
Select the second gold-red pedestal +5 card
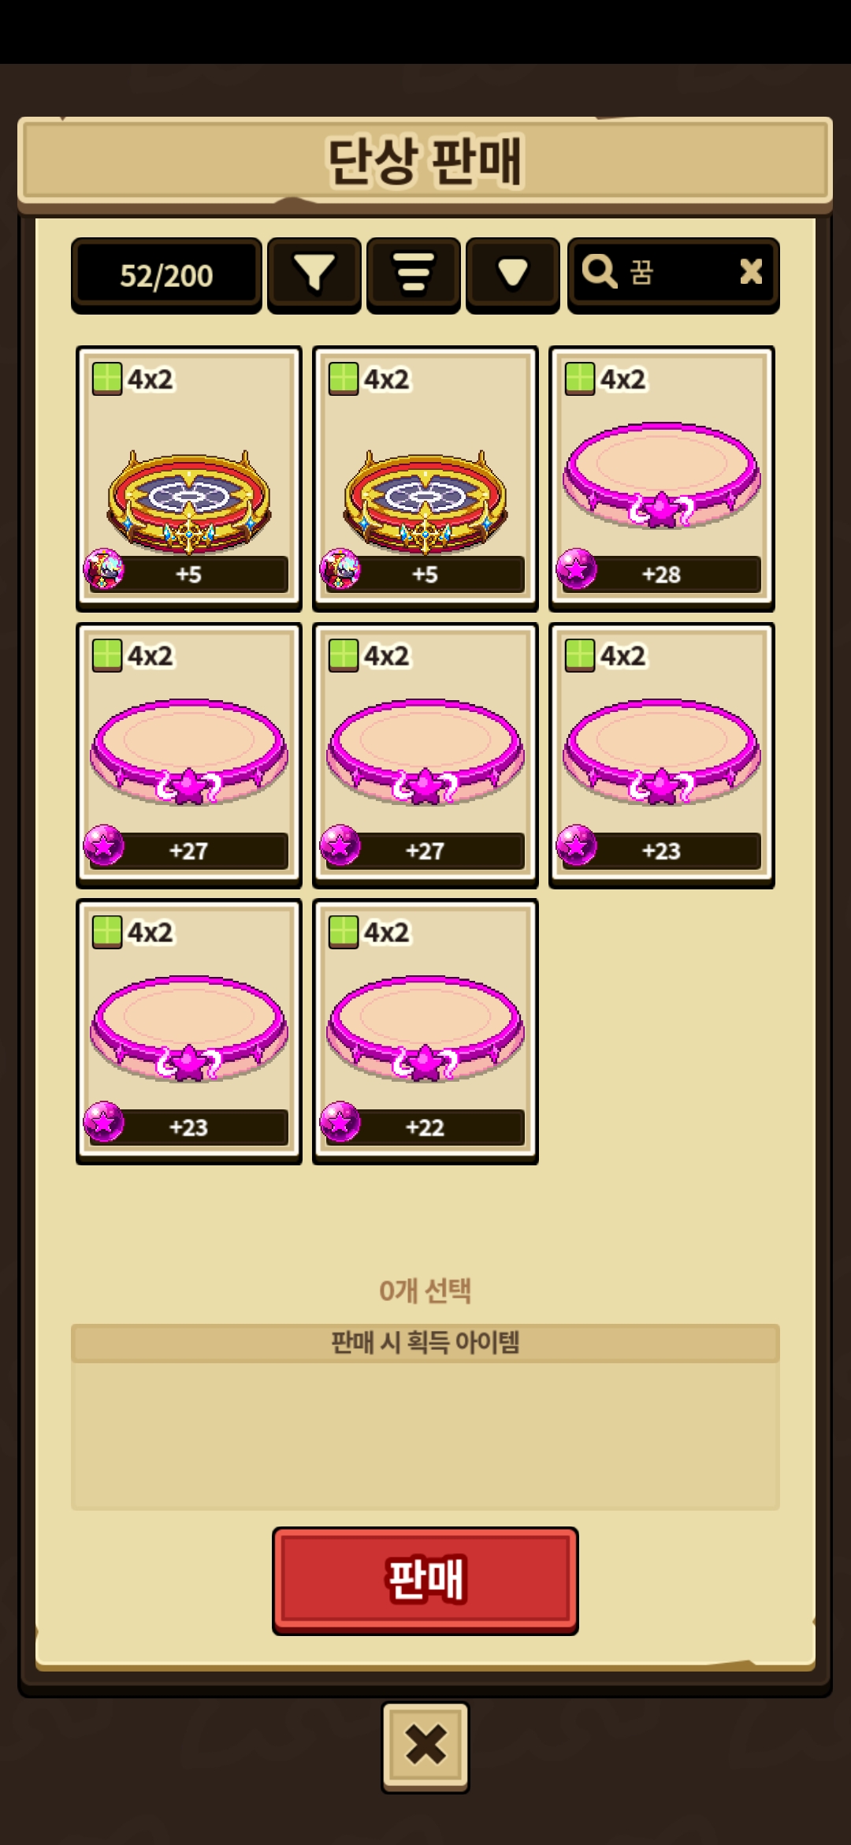point(425,479)
